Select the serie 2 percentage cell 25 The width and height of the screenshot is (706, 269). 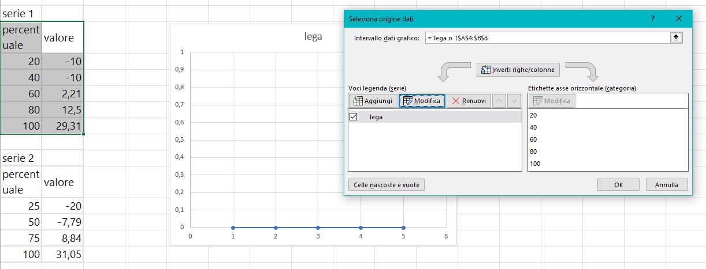click(21, 206)
